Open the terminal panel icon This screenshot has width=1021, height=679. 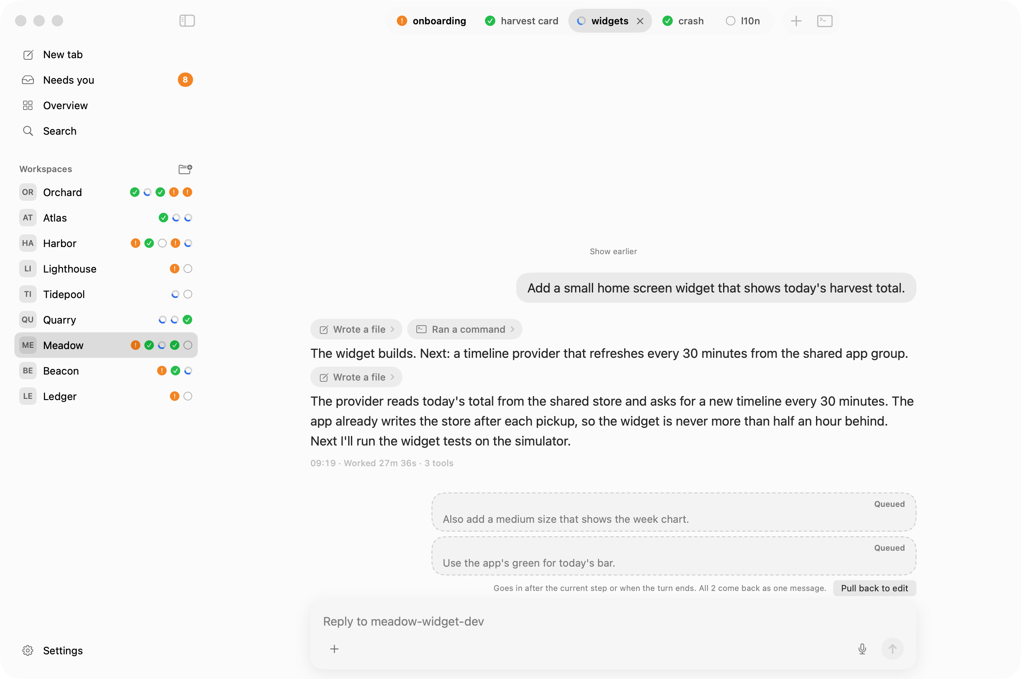pos(824,21)
